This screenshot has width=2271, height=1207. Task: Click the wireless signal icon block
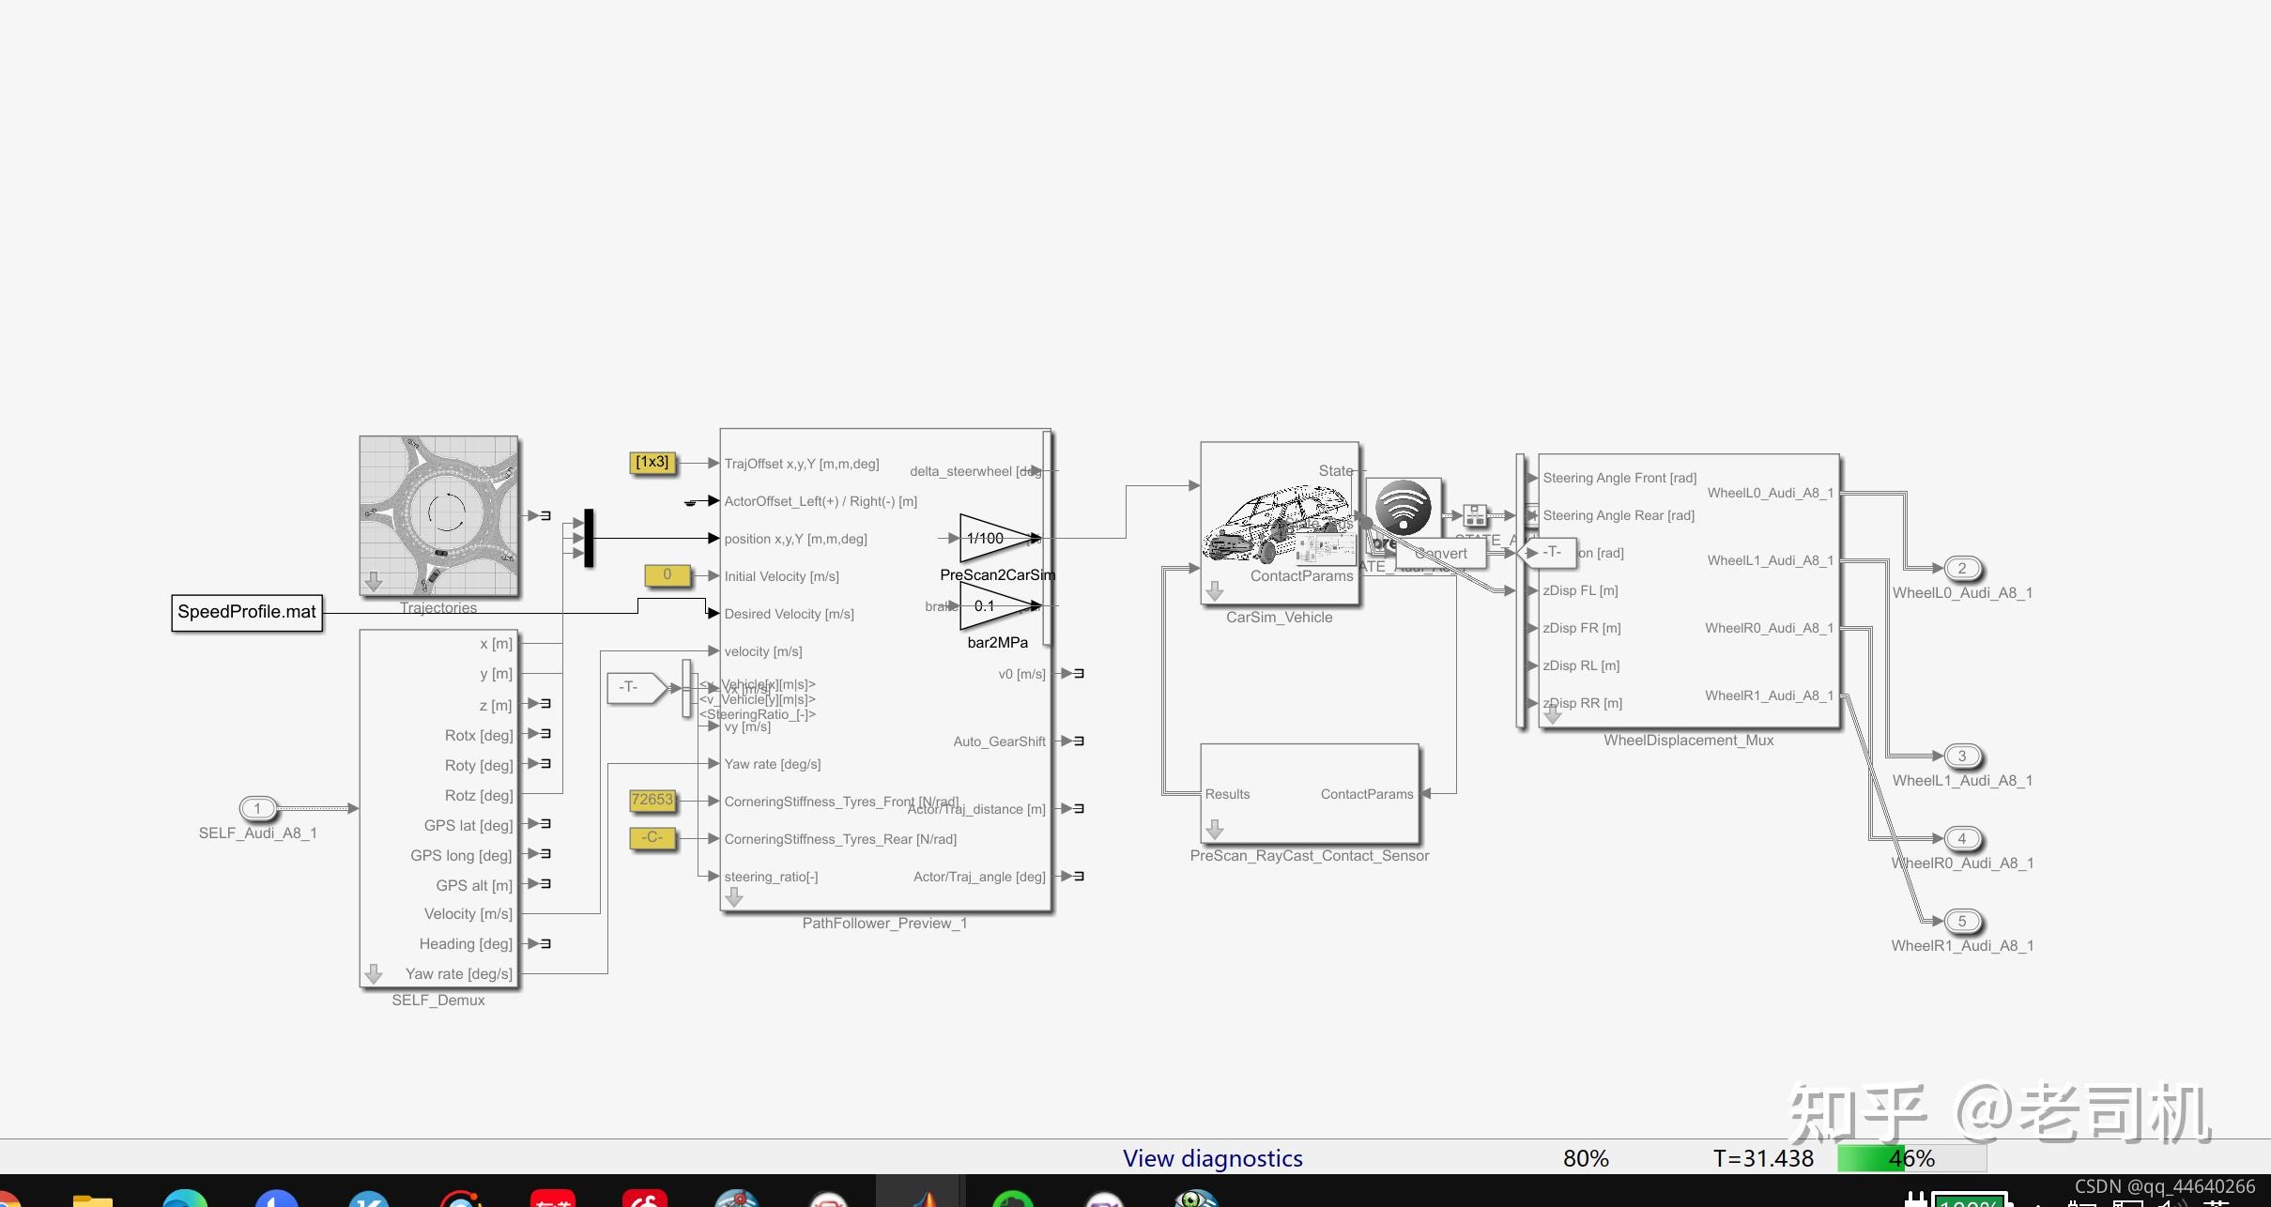point(1403,507)
